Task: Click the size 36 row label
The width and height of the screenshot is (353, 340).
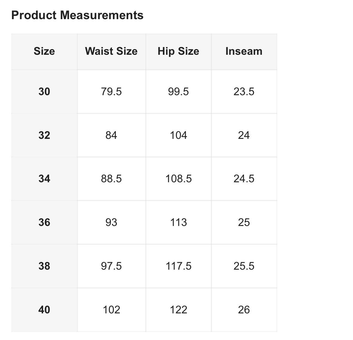Action: (44, 222)
